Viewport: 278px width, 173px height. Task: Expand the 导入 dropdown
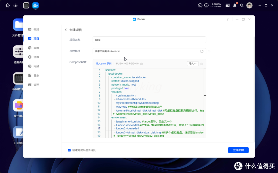point(193,64)
